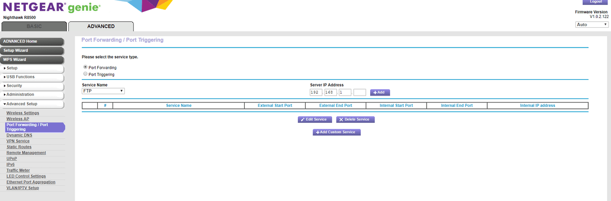Open the Service Name FTP dropdown
This screenshot has height=201, width=611.
(103, 91)
